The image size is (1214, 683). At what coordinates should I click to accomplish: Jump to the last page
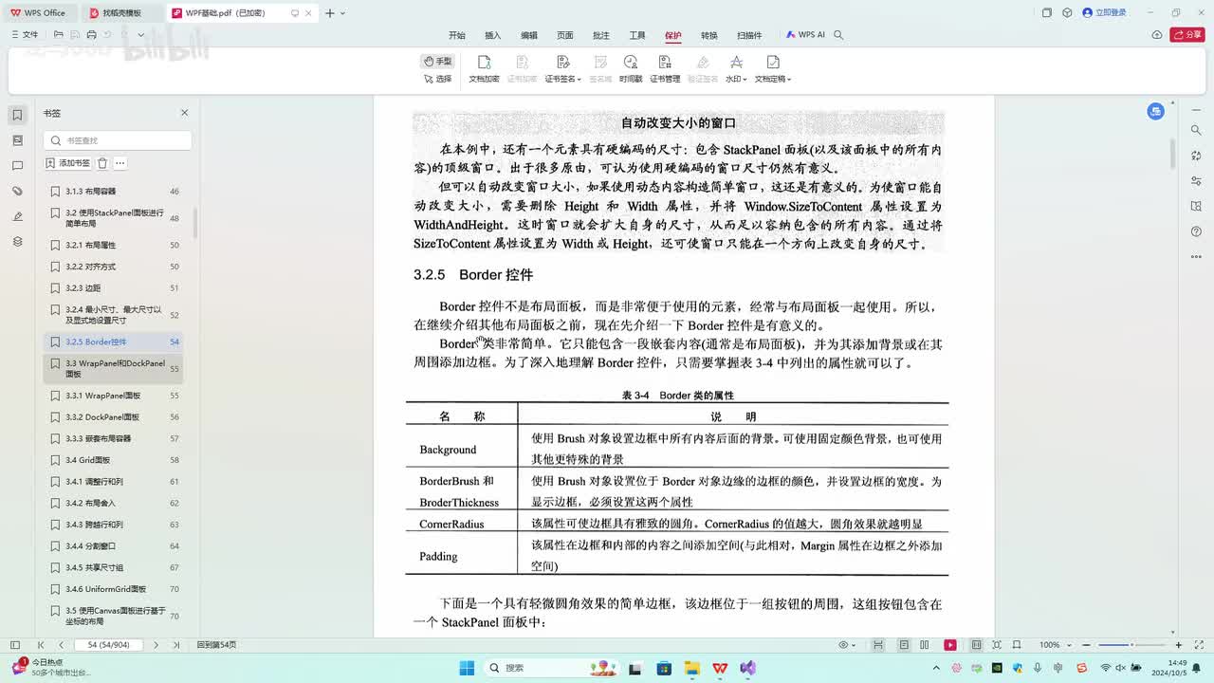pos(176,645)
